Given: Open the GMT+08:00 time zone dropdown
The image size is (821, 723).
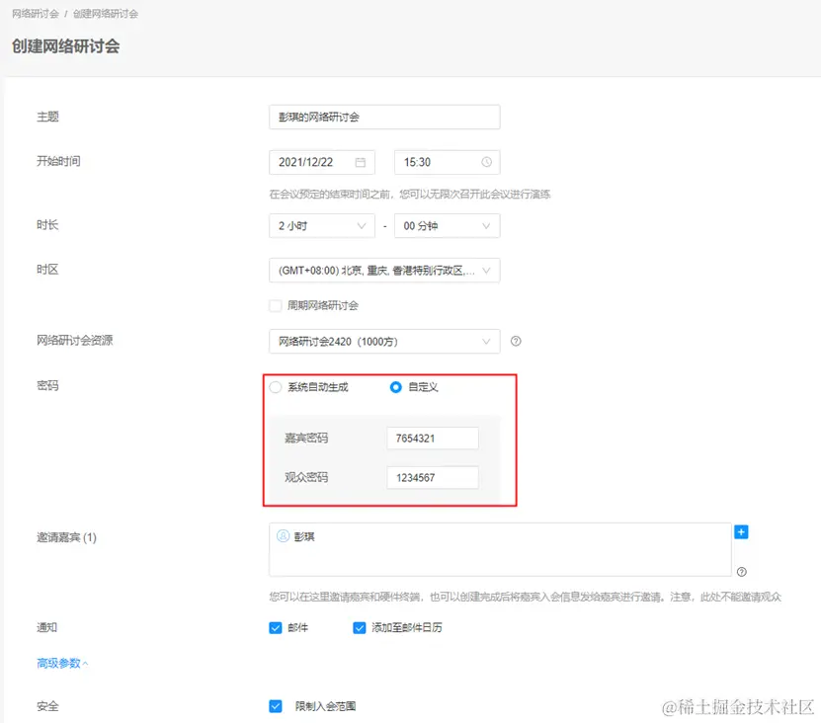Looking at the screenshot, I should coord(384,271).
